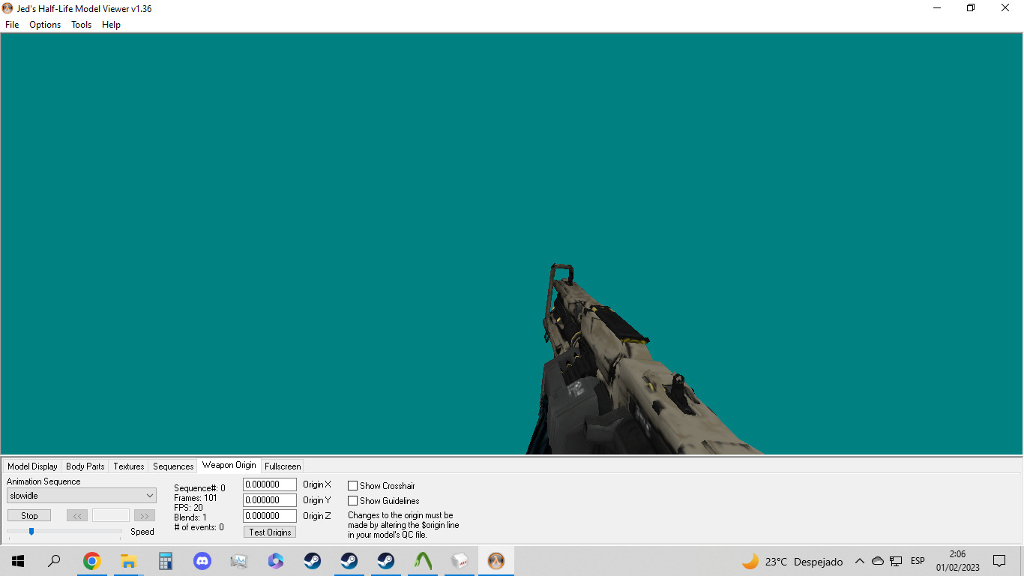Open the Tools menu

(80, 24)
